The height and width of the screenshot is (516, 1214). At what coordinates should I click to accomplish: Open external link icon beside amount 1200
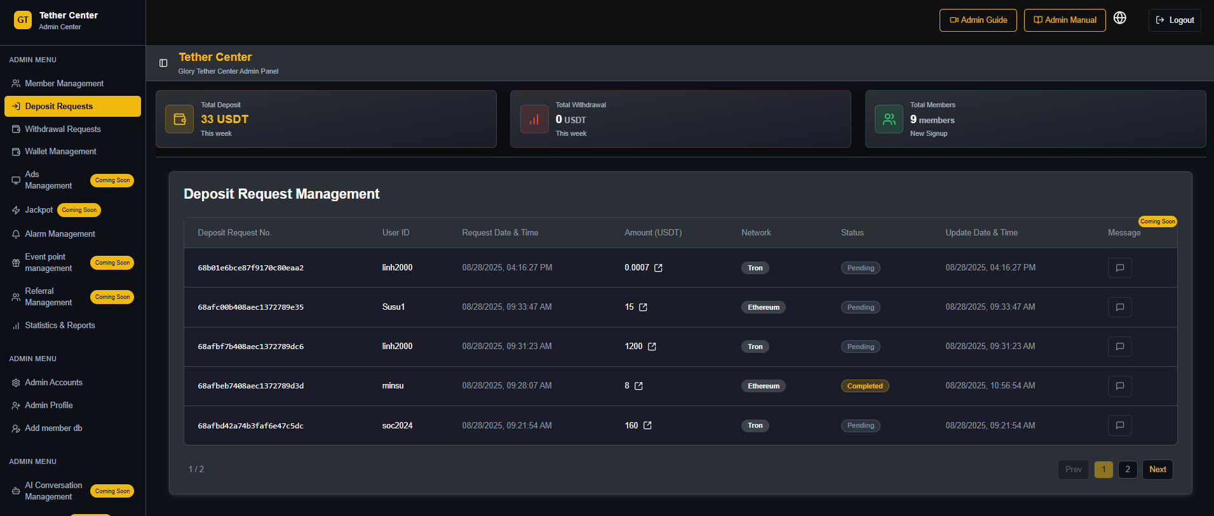652,347
